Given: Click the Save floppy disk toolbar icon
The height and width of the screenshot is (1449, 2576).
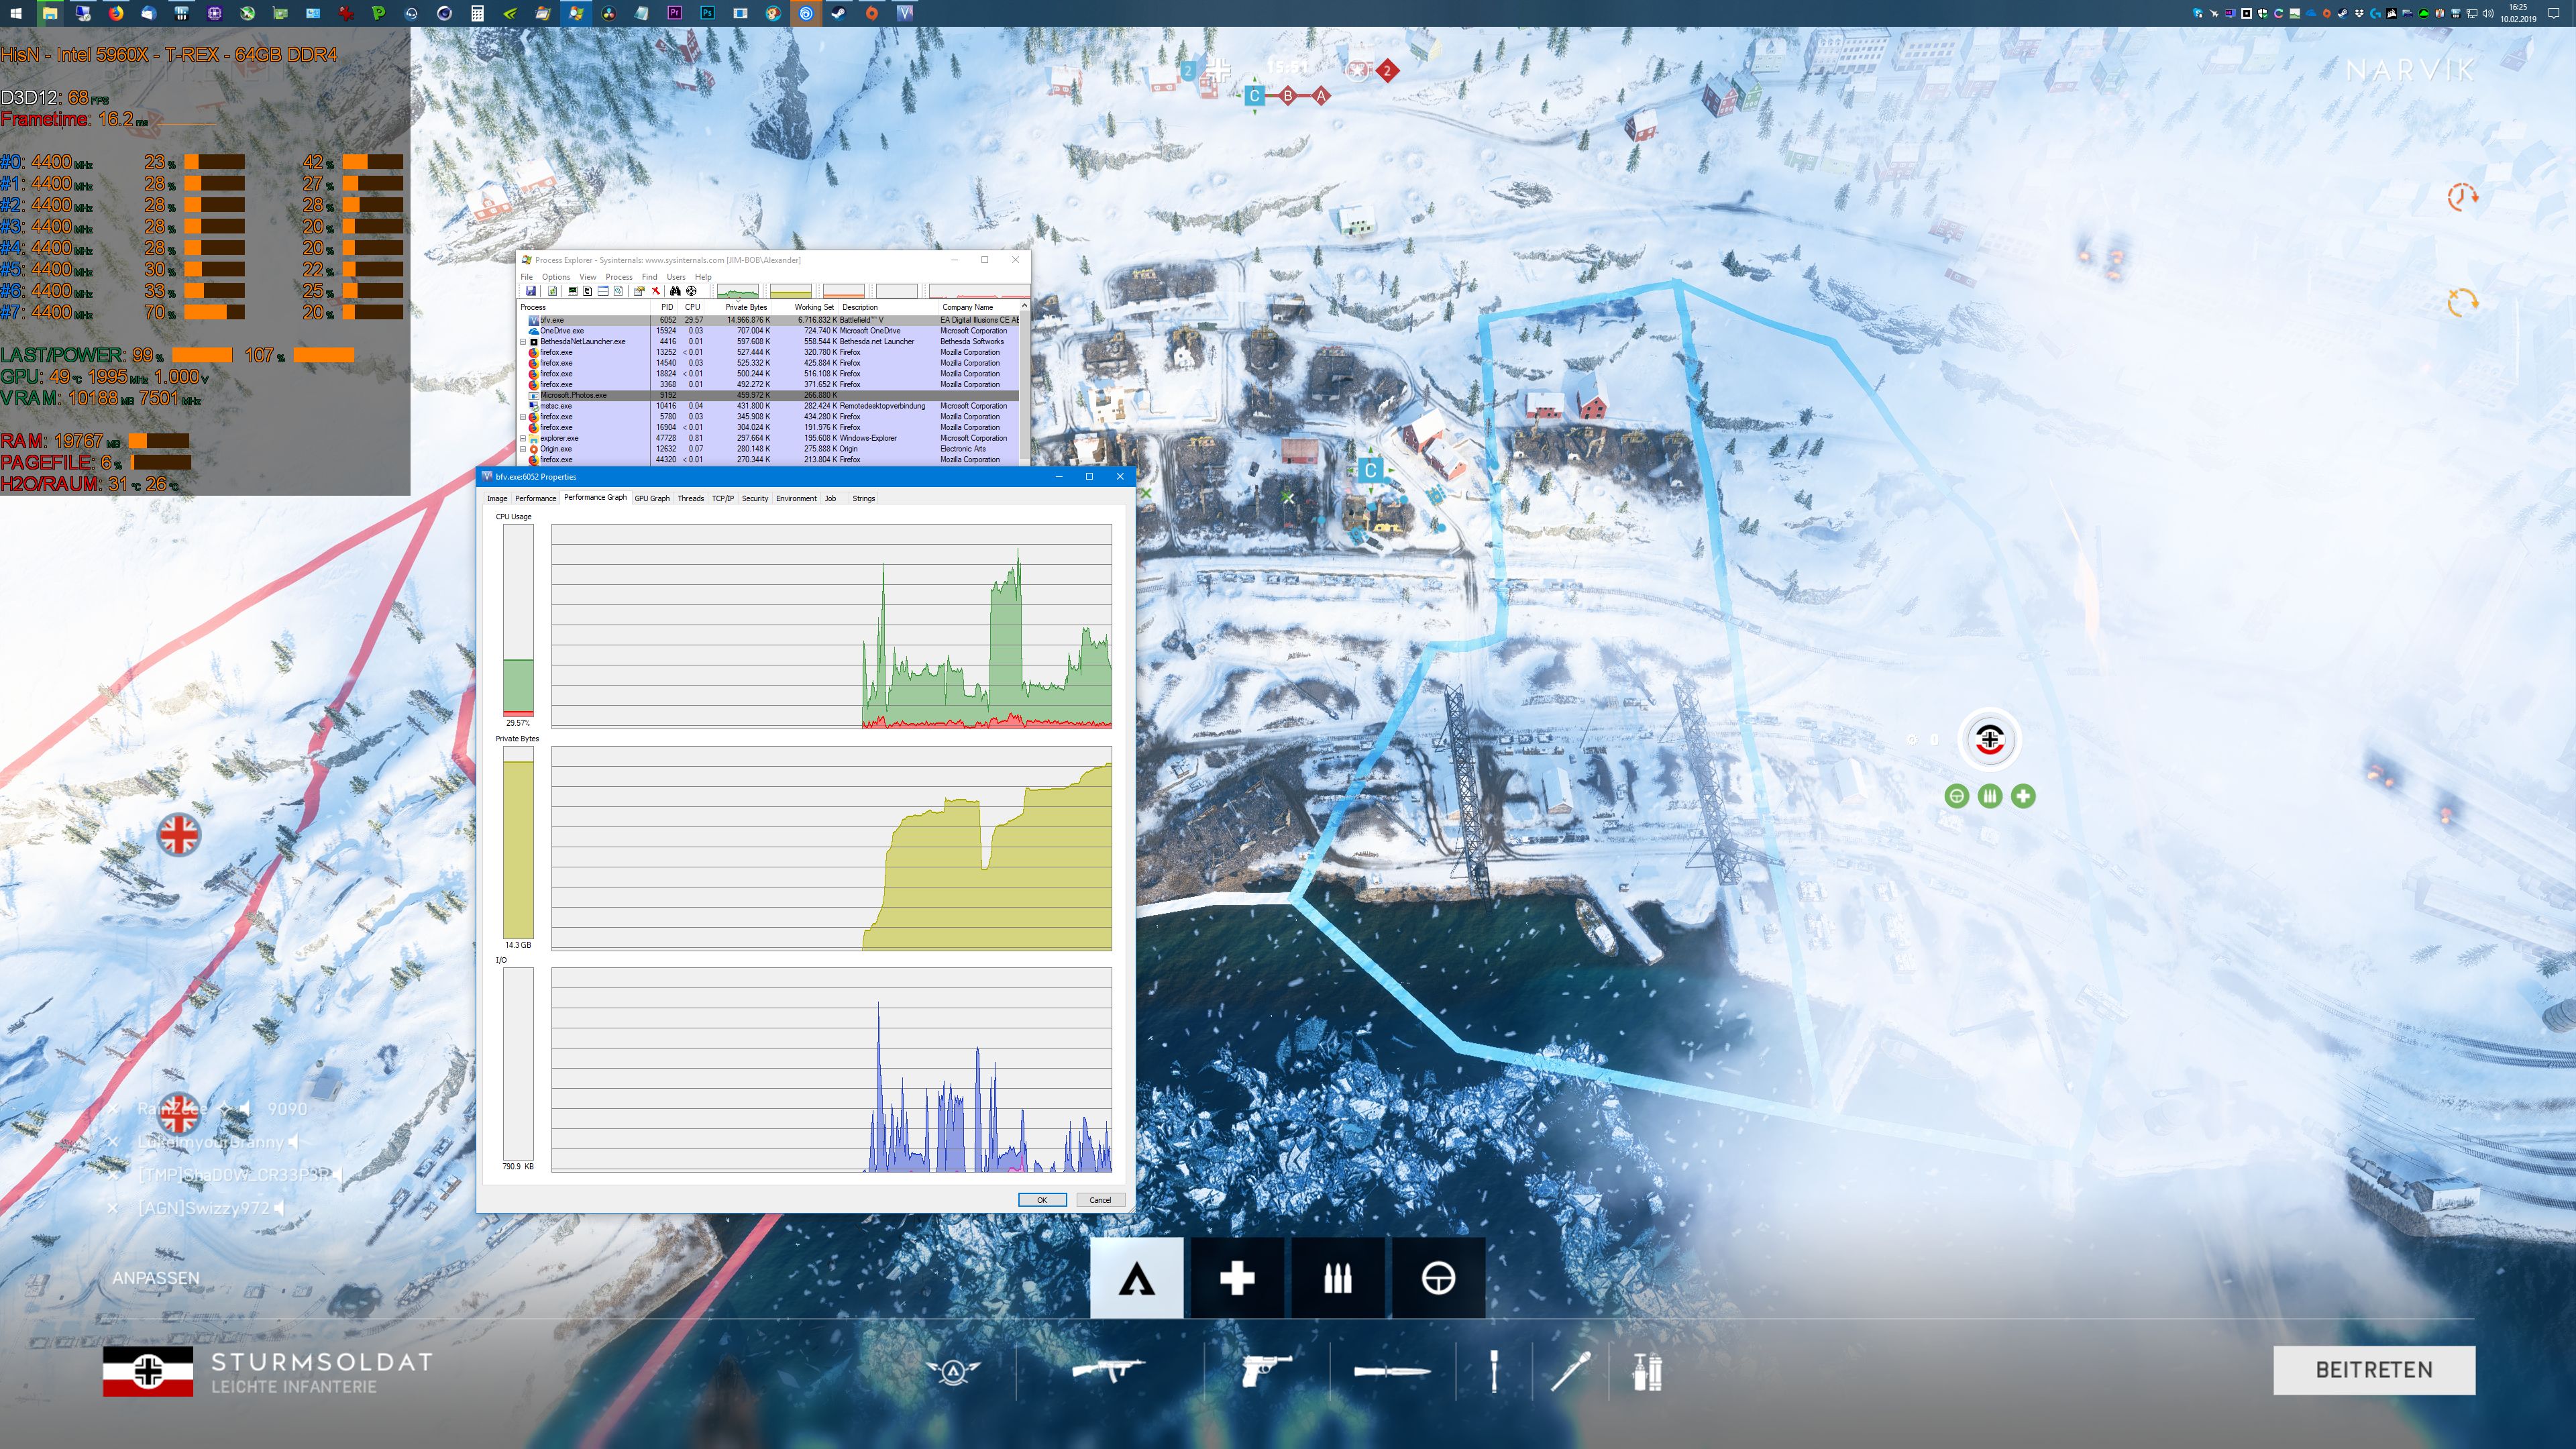Looking at the screenshot, I should 530,291.
